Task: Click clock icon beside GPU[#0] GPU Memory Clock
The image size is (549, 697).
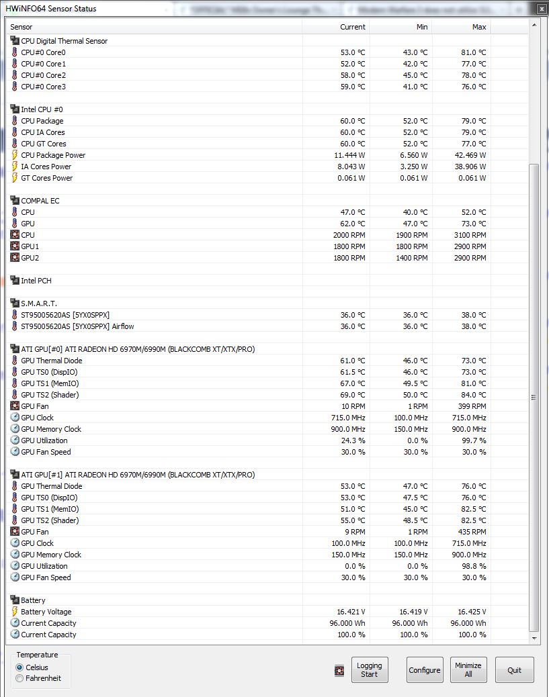Action: [x=15, y=428]
